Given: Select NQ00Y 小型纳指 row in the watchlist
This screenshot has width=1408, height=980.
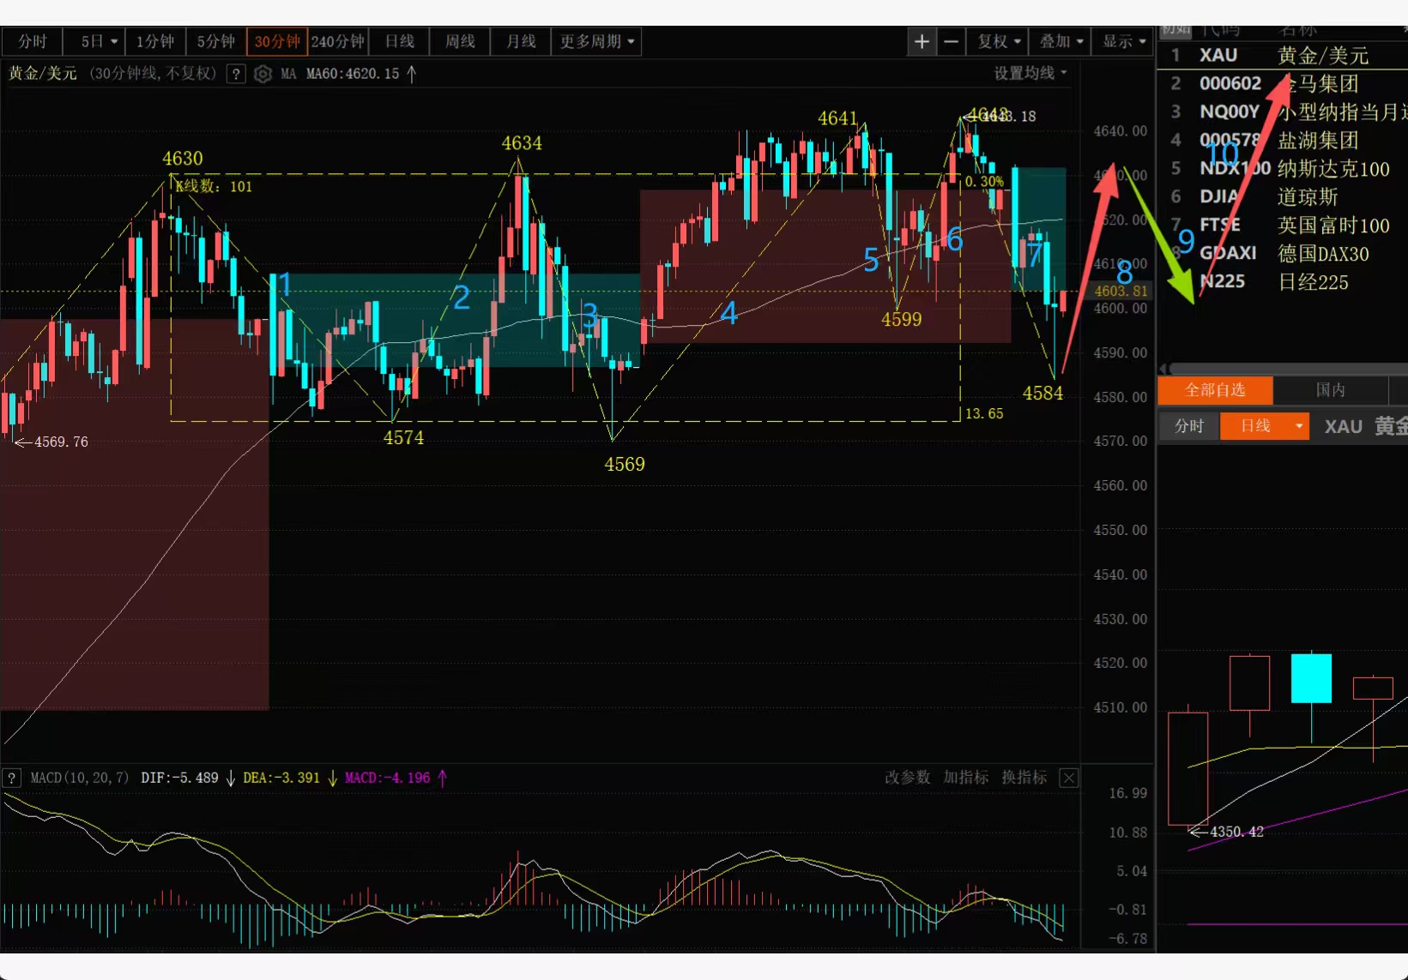Looking at the screenshot, I should coord(1283,112).
